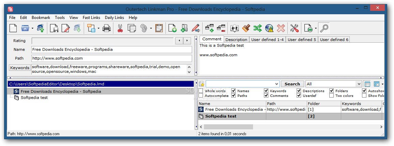Click the a-z sort icon
Screen dimensions: 394x146
(x=234, y=28)
